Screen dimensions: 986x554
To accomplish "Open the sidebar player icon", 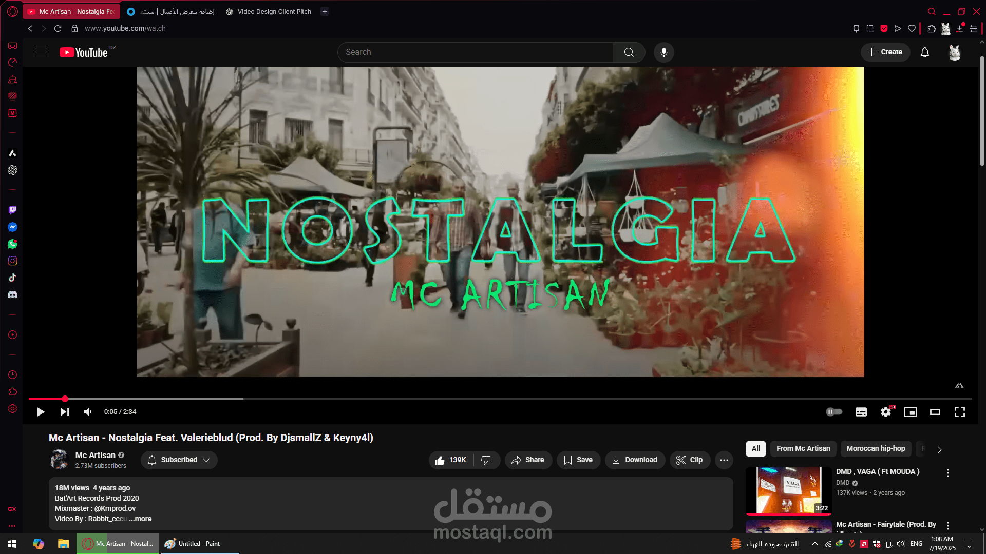I will click(x=12, y=335).
